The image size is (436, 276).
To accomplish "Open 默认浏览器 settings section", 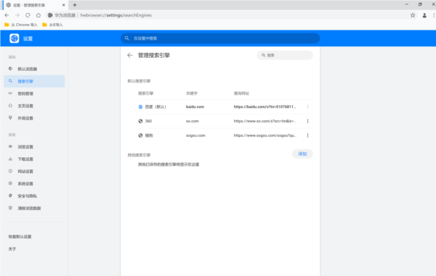I will point(34,69).
